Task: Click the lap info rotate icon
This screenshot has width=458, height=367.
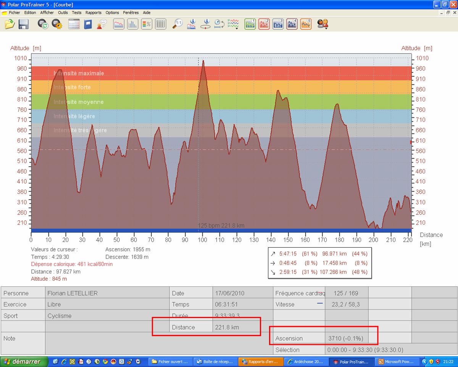Action: click(x=206, y=24)
